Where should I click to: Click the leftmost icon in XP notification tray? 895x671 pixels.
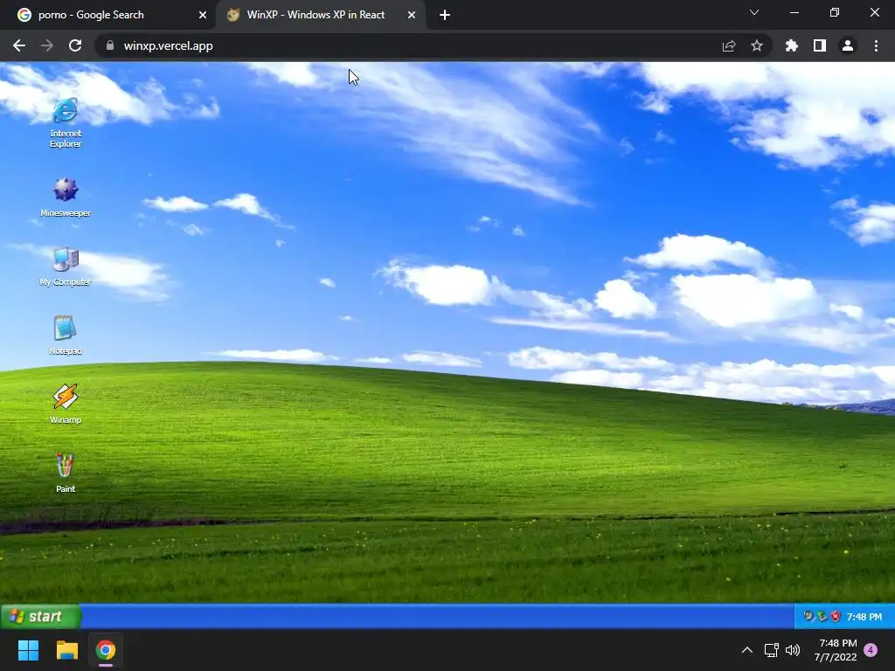808,616
